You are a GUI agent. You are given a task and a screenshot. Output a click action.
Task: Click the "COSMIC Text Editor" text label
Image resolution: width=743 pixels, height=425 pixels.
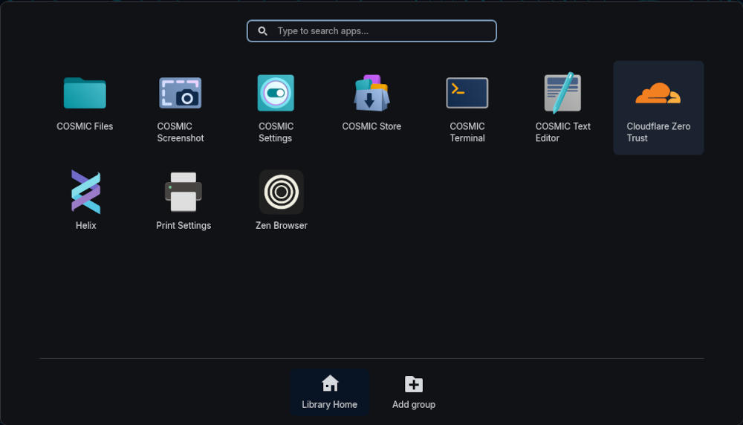click(x=562, y=132)
